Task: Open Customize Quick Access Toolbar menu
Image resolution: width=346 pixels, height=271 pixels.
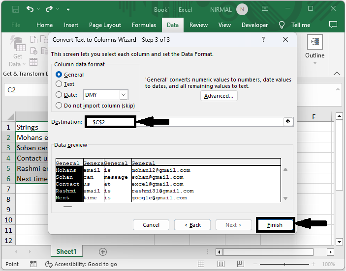Action: [x=68, y=9]
